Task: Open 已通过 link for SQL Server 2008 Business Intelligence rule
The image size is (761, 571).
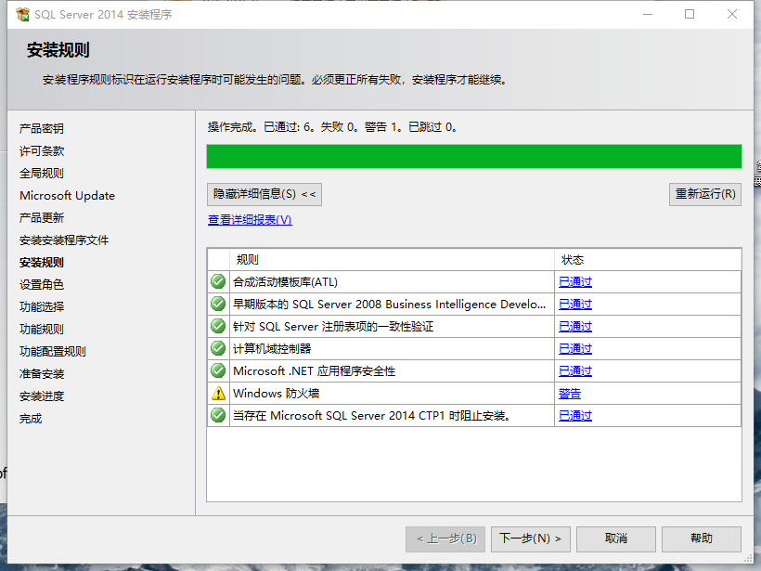Action: pos(575,304)
